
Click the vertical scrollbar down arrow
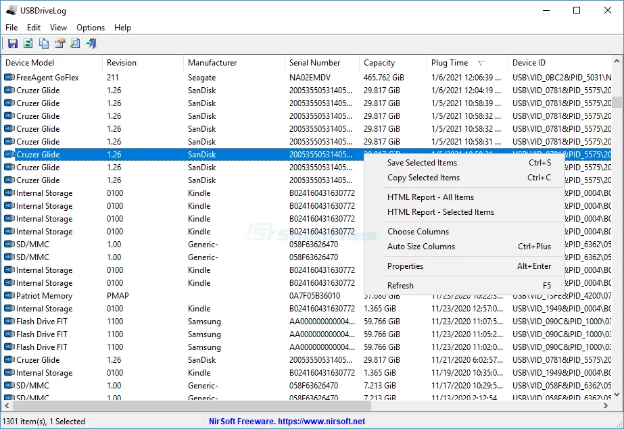[617, 395]
